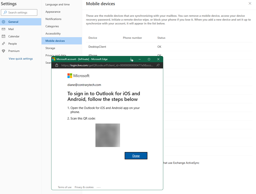
Task: Open the Premium settings category
Action: pyautogui.click(x=20, y=51)
